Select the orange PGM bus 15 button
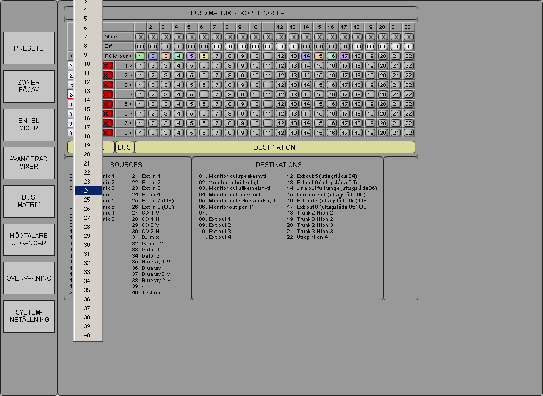 coord(319,56)
